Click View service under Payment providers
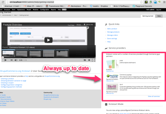Screen dimensions: 166x114 coord(110,81)
